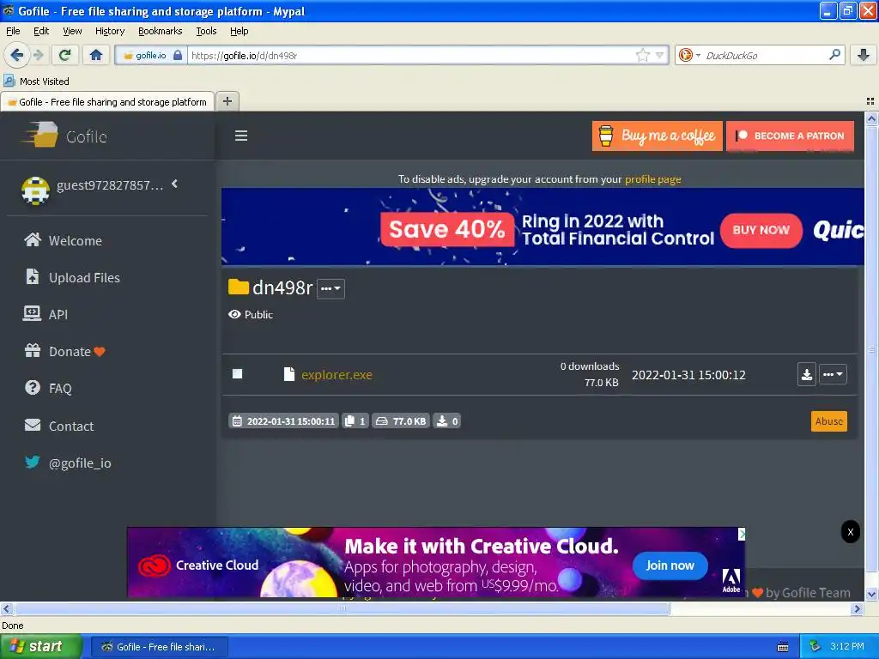Click the horizontal scrollbar left arrow
This screenshot has height=659, width=879.
click(x=6, y=608)
